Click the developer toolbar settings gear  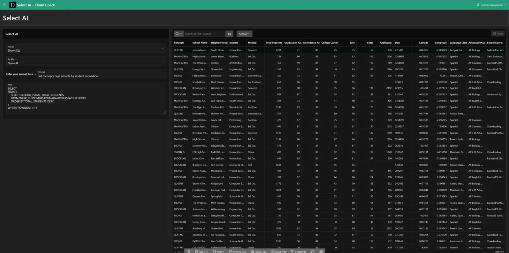(x=321, y=251)
